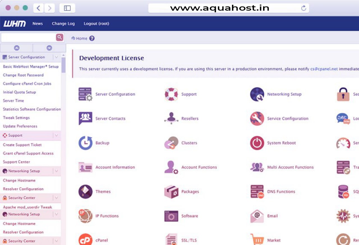
Task: Open the Service Configuration wrench icon
Action: coord(257,118)
